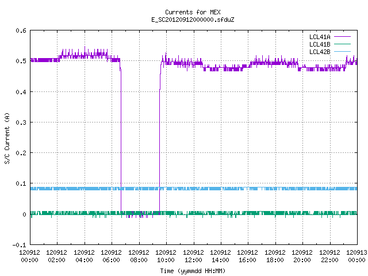This screenshot has height=276, width=368.
Task: Click the x-axis label 'Time (yymmdd HH:MM)'
Action: (x=193, y=271)
